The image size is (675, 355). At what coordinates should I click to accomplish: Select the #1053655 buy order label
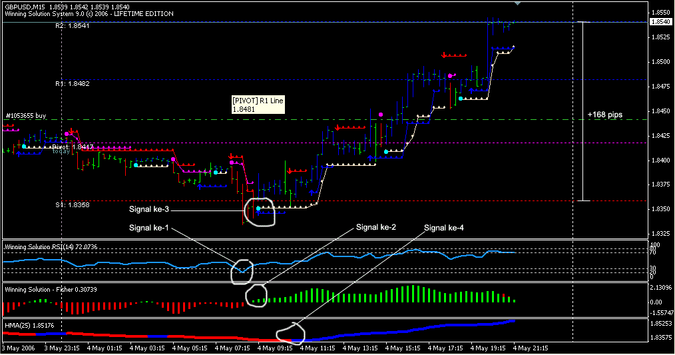point(26,116)
